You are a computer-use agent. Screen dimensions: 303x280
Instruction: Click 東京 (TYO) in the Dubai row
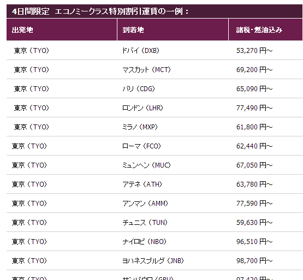click(x=32, y=51)
